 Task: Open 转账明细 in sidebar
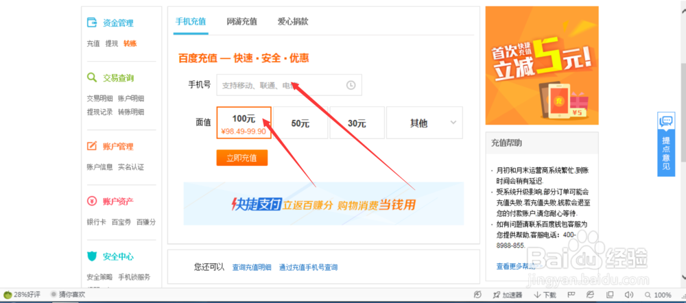coord(131,112)
